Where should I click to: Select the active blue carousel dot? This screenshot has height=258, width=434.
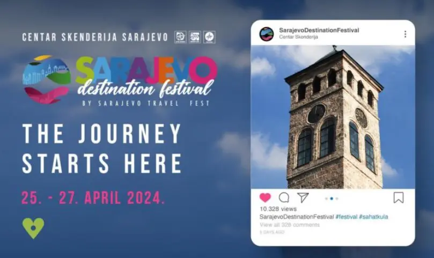[x=332, y=198]
